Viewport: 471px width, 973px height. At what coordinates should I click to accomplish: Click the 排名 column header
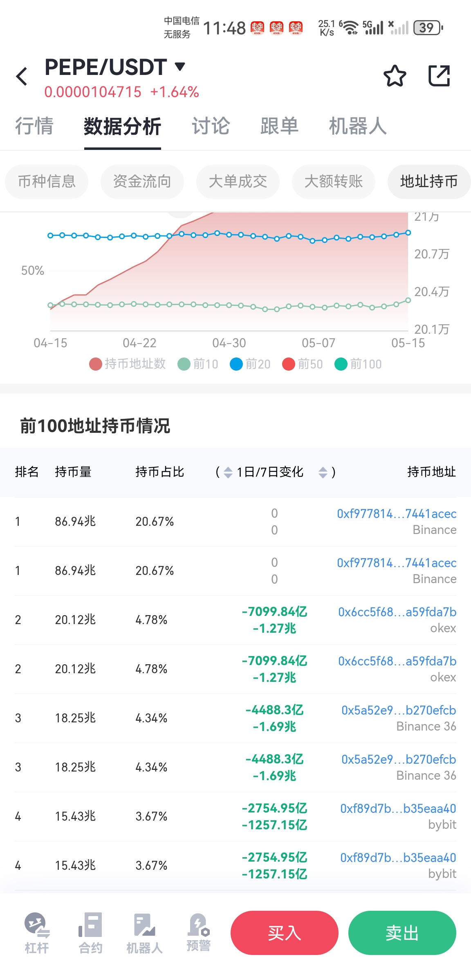[27, 472]
